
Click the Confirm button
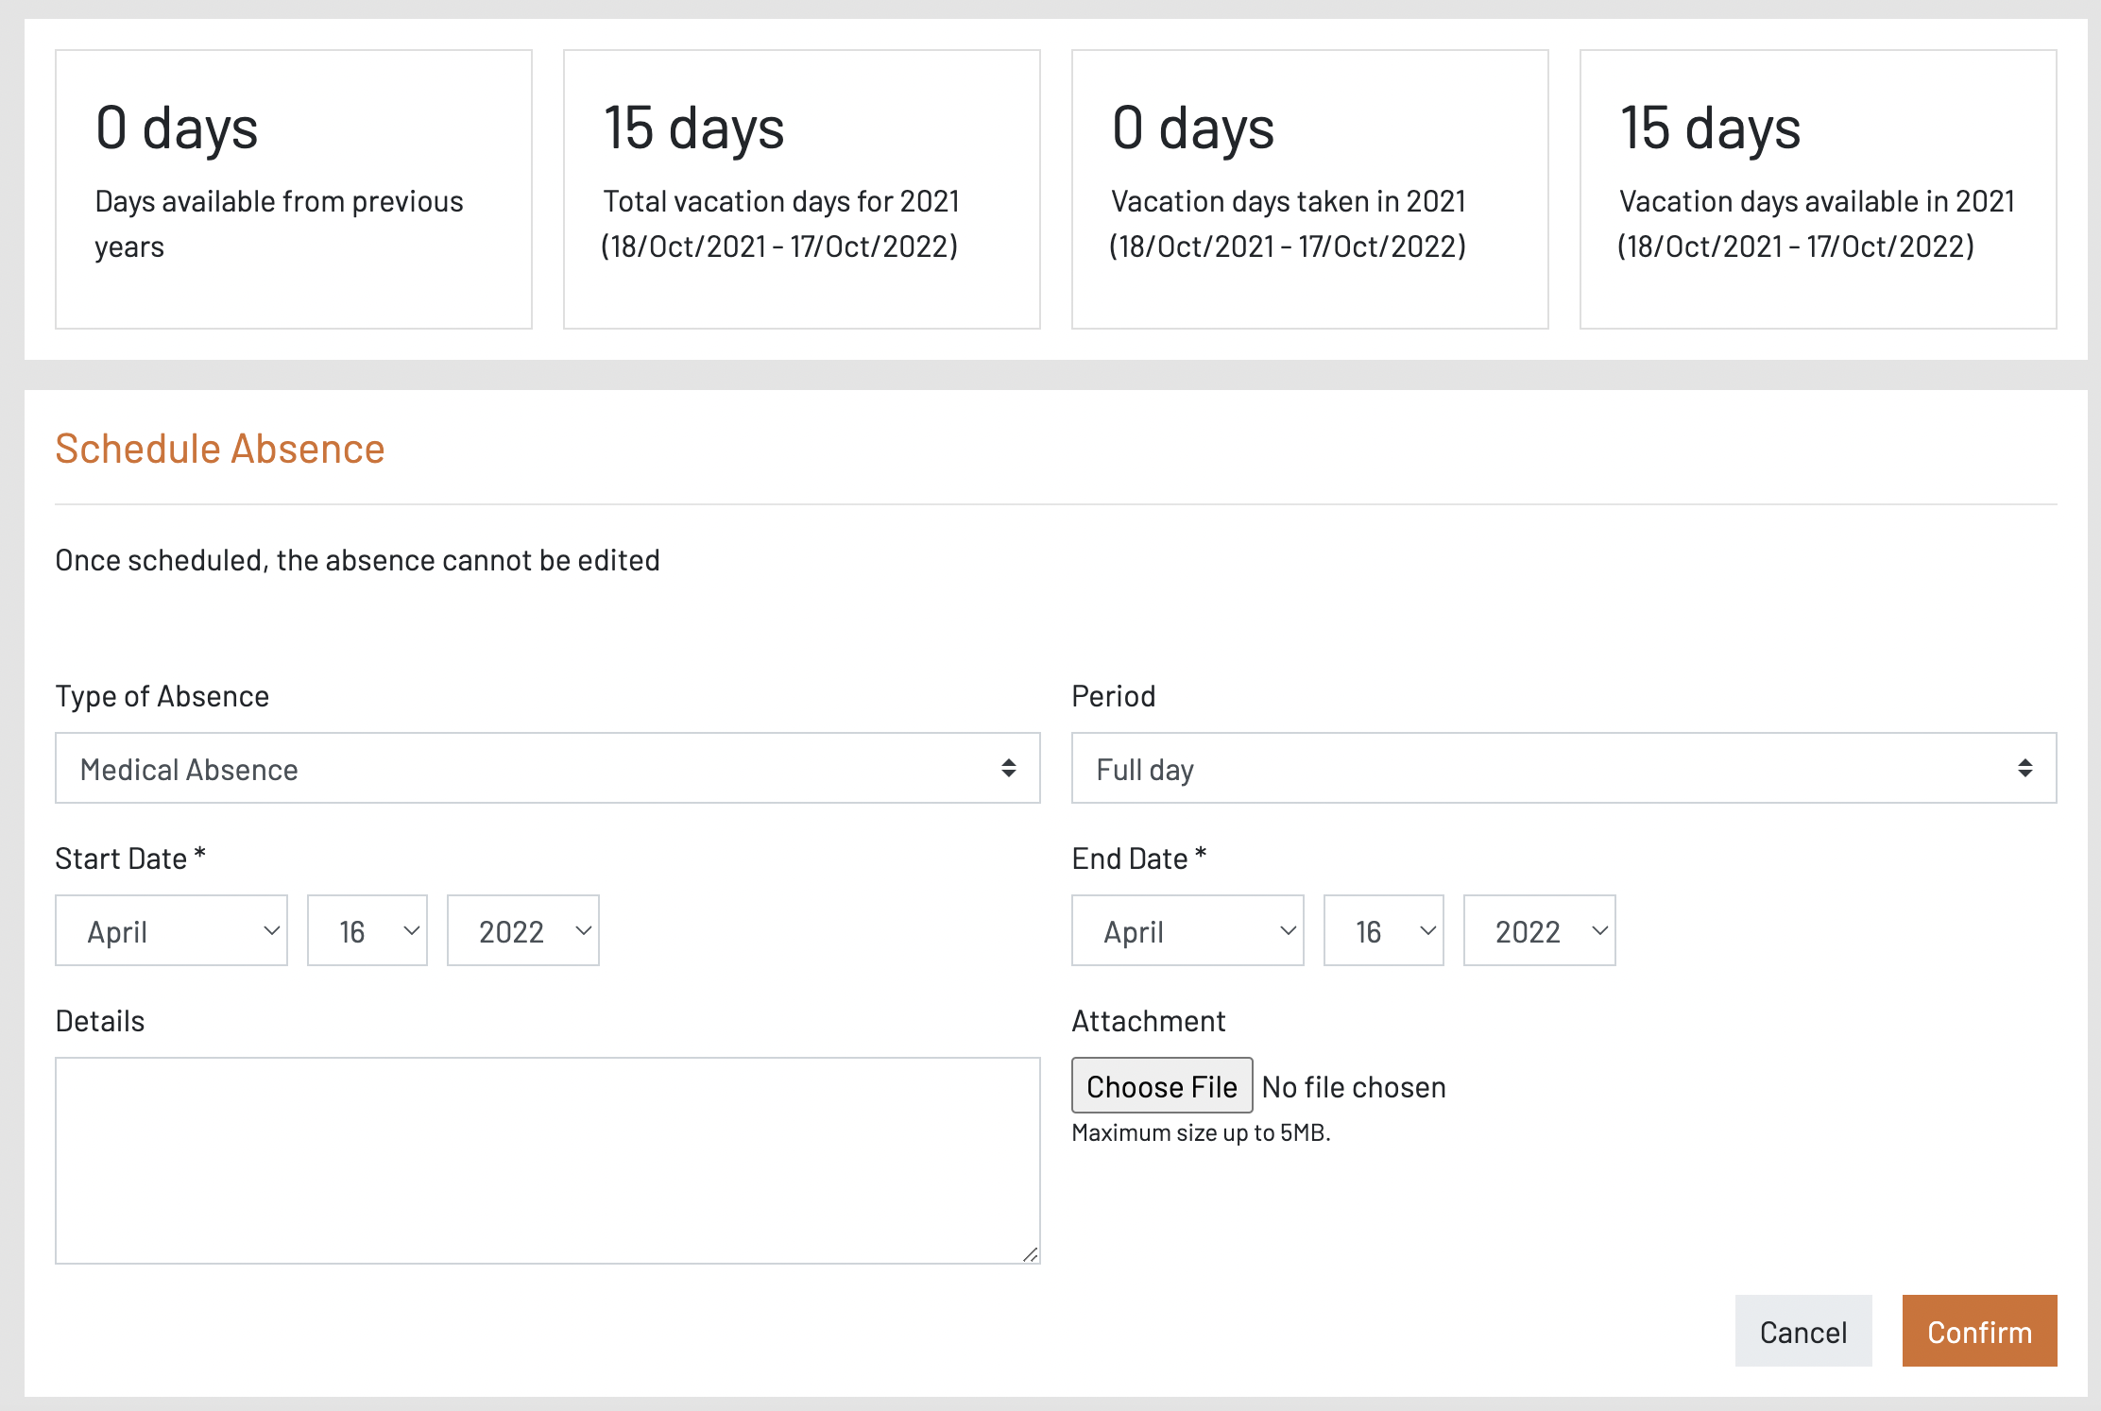click(1979, 1331)
